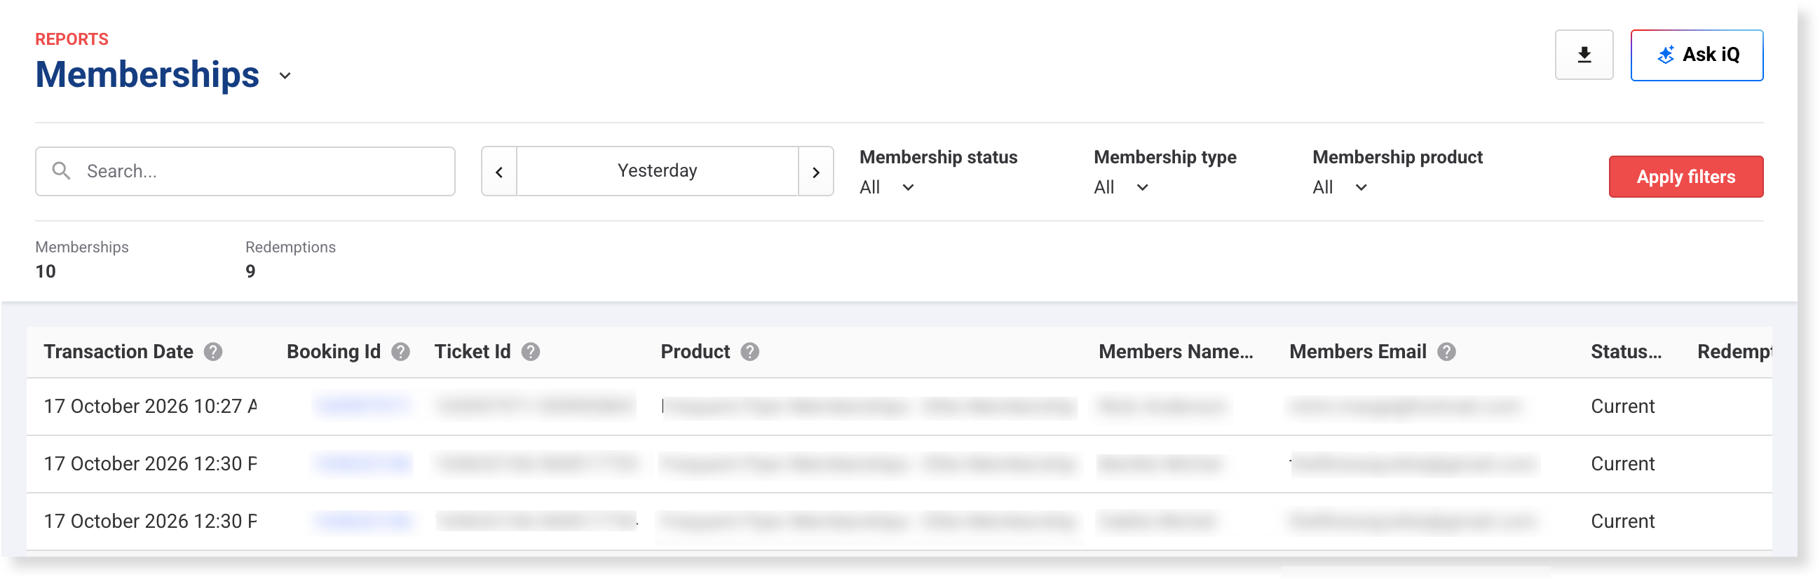This screenshot has height=579, width=1820.
Task: Click the Product column header
Action: [x=695, y=352]
